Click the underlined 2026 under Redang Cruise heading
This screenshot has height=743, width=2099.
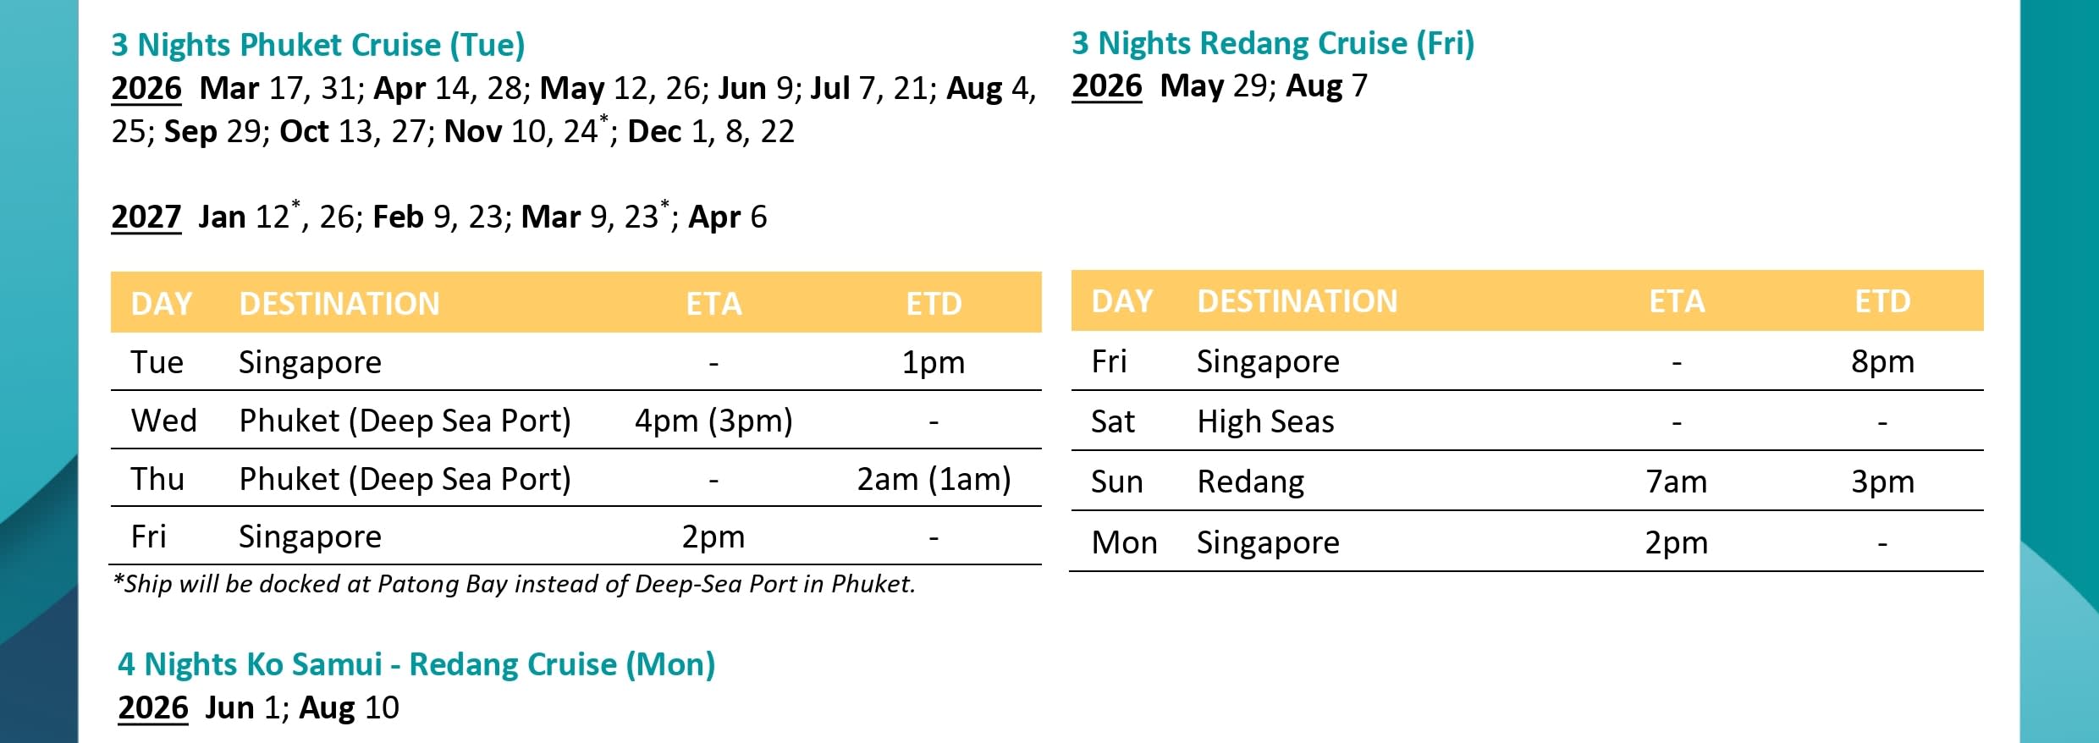1106,86
